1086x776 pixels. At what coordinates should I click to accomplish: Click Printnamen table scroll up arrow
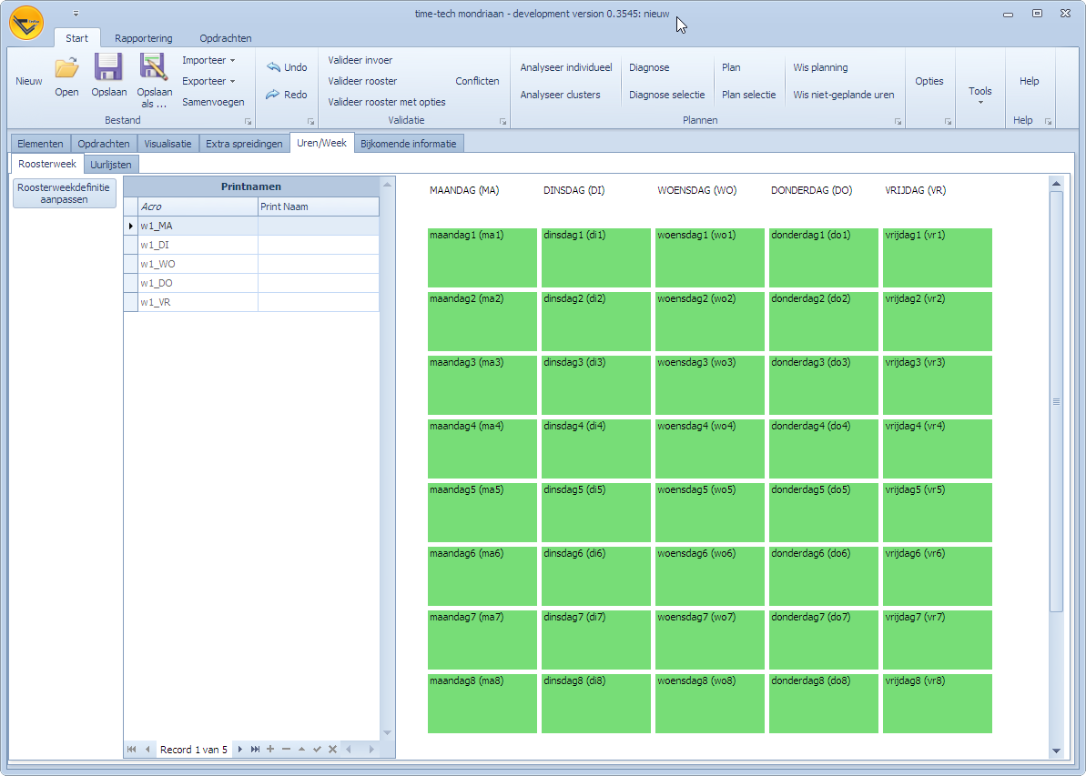[x=387, y=184]
